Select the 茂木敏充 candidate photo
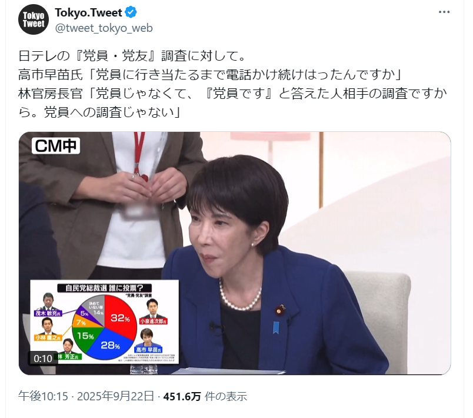Viewport: 473px width, 418px height. pyautogui.click(x=49, y=302)
